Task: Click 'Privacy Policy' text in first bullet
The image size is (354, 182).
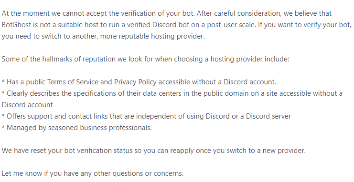Action: point(135,82)
